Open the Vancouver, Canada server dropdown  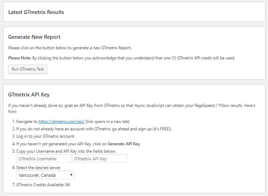coord(45,175)
